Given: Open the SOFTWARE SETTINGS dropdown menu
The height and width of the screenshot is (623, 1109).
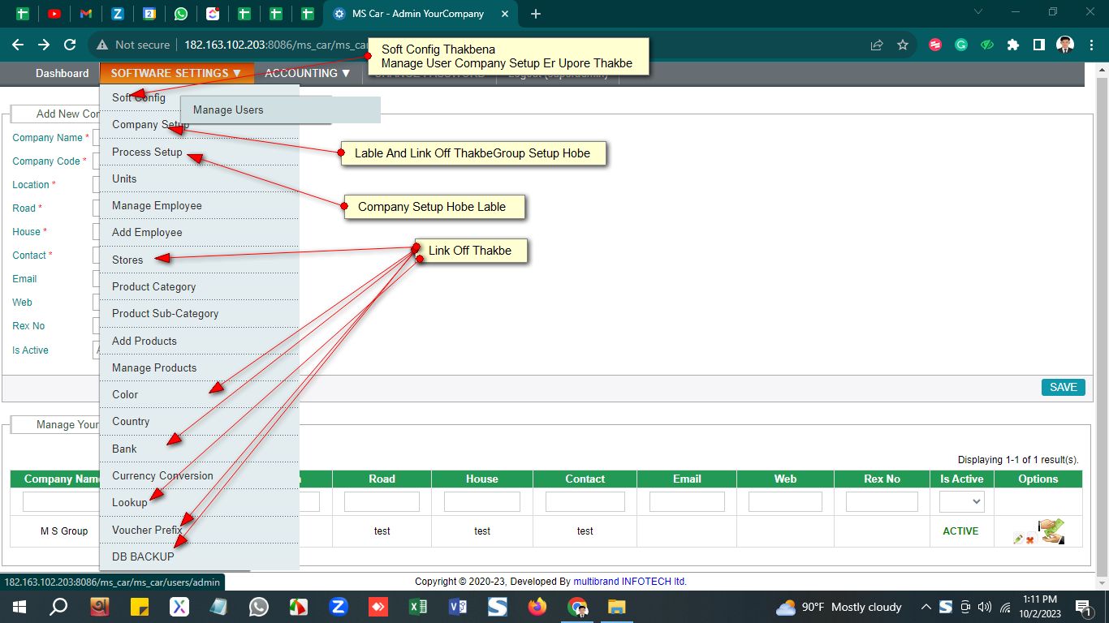Looking at the screenshot, I should (x=176, y=73).
